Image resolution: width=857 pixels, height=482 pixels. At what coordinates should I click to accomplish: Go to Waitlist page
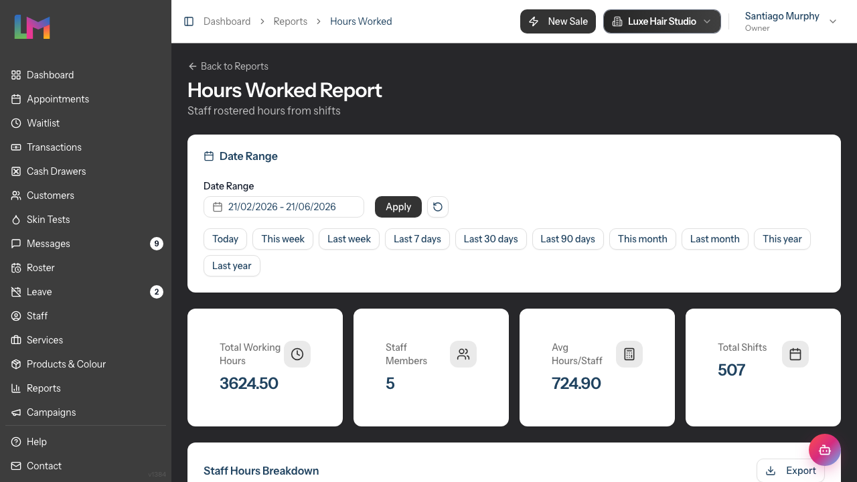[x=86, y=123]
